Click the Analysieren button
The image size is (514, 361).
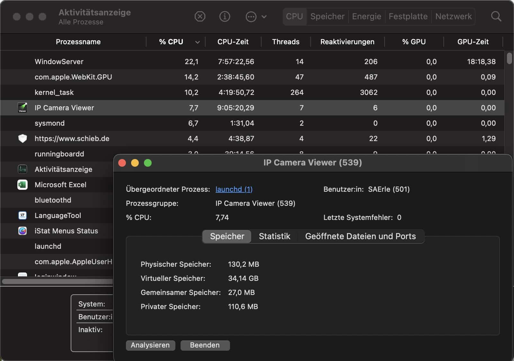click(150, 345)
